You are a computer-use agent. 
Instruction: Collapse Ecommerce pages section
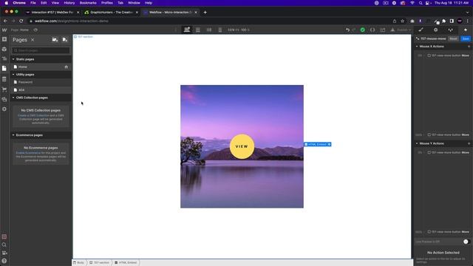[13, 135]
